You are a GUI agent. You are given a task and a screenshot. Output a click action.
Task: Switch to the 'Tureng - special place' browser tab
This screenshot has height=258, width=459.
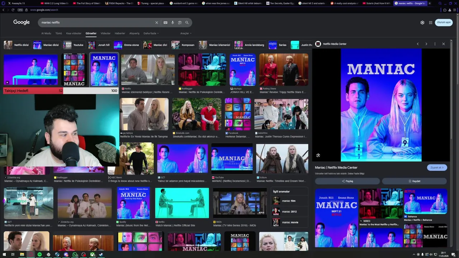point(151,3)
